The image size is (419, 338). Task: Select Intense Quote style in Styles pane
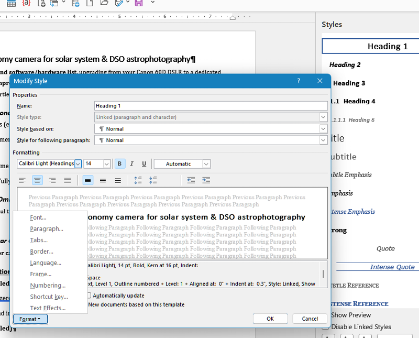coord(392,267)
